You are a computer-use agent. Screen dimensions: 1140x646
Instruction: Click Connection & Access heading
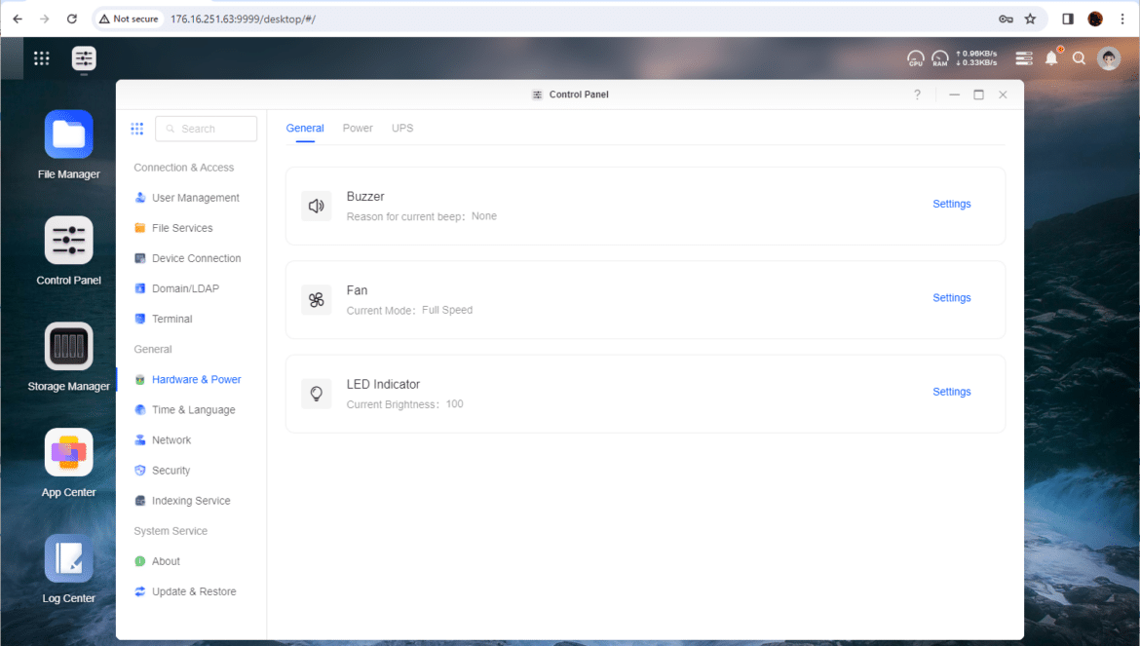pos(184,168)
